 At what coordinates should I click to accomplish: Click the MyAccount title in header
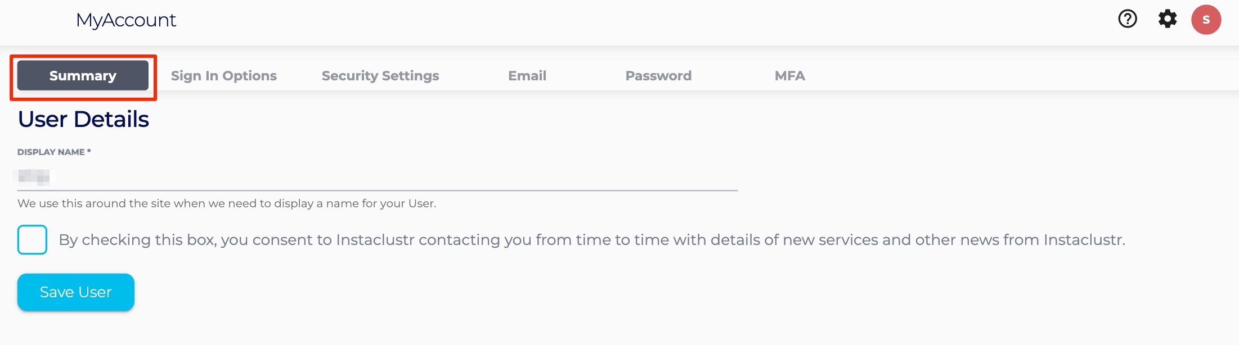pos(126,20)
